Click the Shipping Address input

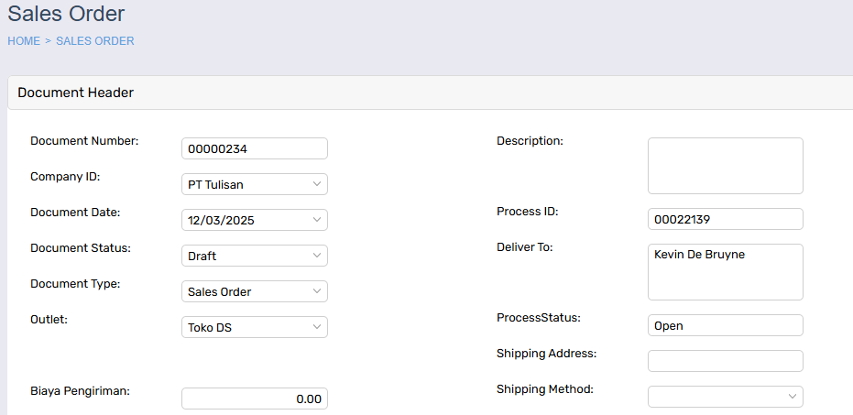725,361
